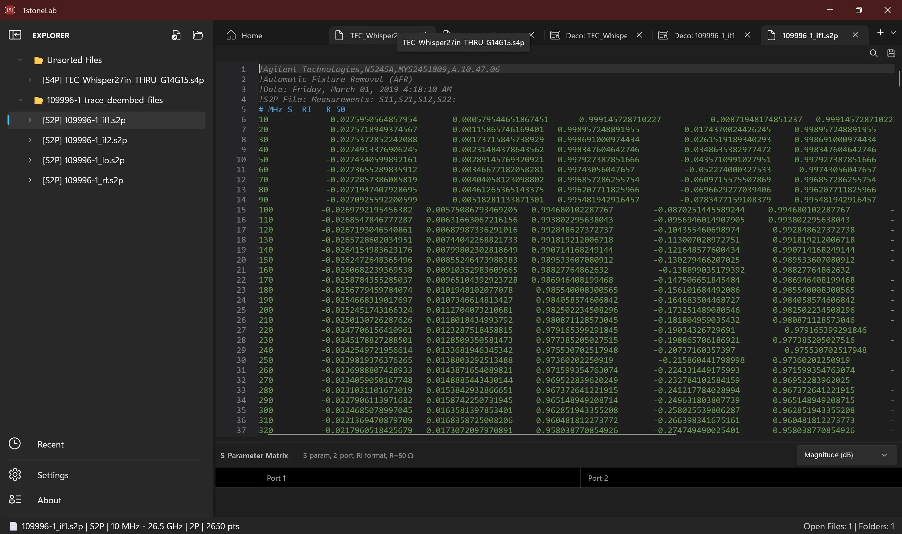
Task: Click the add file icon in Explorer
Action: [x=176, y=35]
